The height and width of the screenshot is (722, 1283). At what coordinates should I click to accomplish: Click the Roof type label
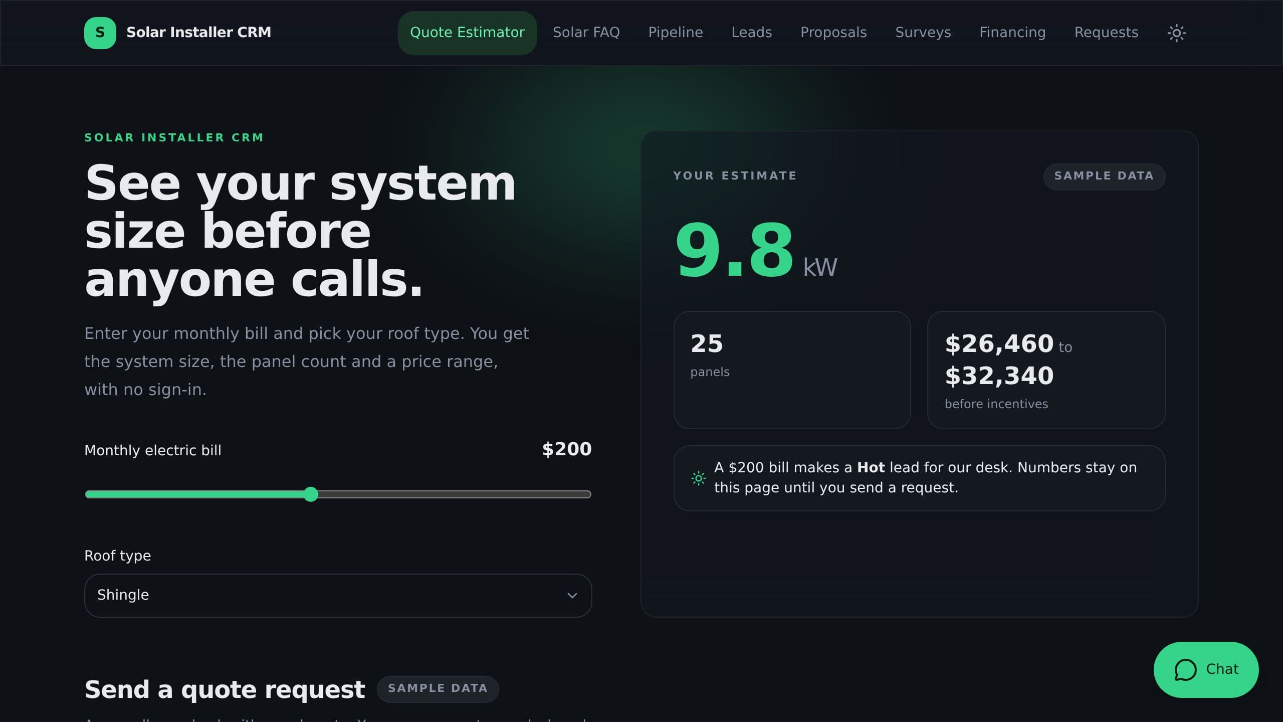(x=117, y=556)
